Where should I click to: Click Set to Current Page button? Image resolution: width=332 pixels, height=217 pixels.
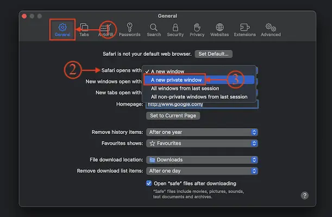pyautogui.click(x=173, y=116)
